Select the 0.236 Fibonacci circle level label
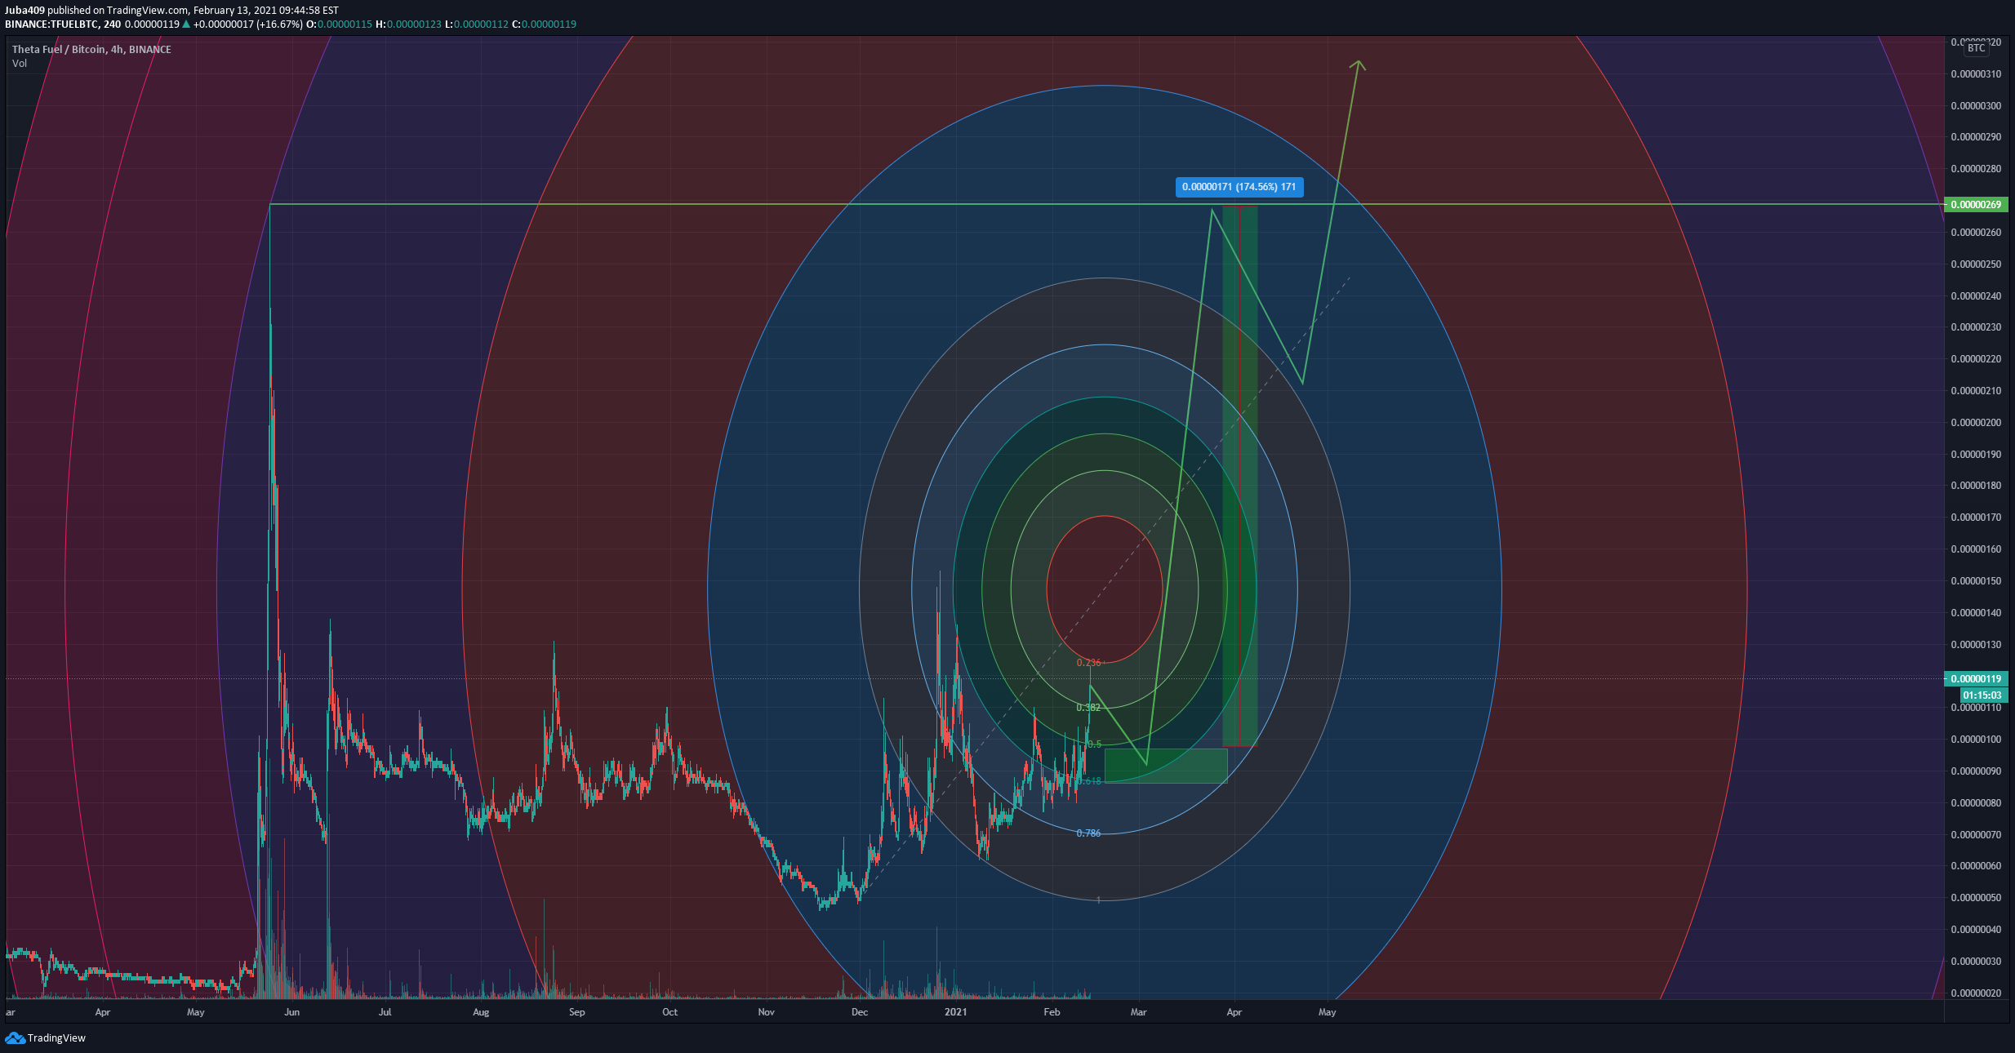2015x1053 pixels. tap(1088, 663)
